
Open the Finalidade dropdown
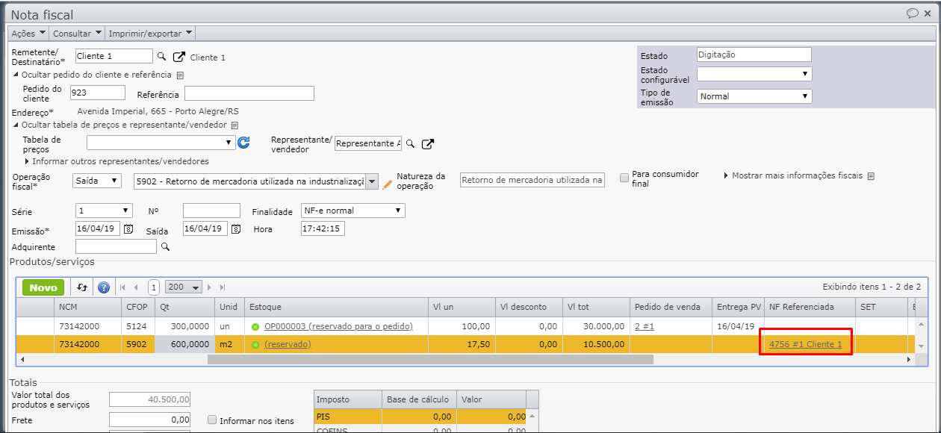[x=353, y=211]
